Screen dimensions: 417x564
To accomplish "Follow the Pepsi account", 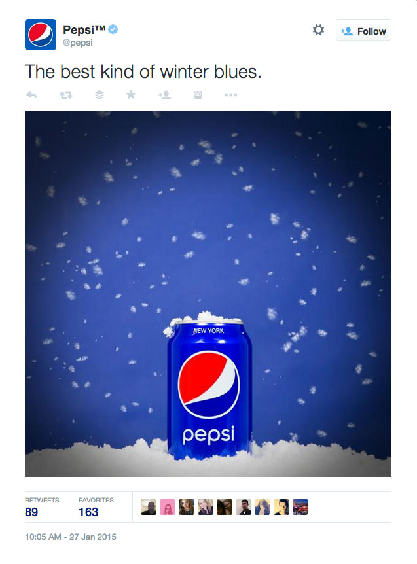I will 363,30.
